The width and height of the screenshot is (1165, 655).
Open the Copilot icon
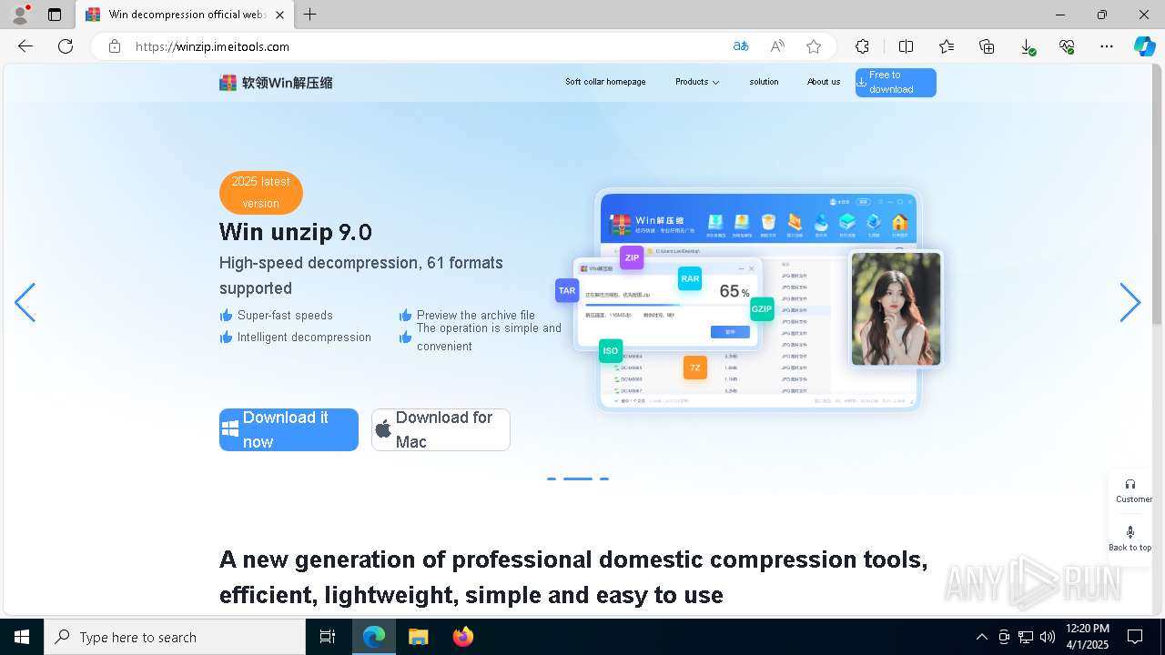1144,46
